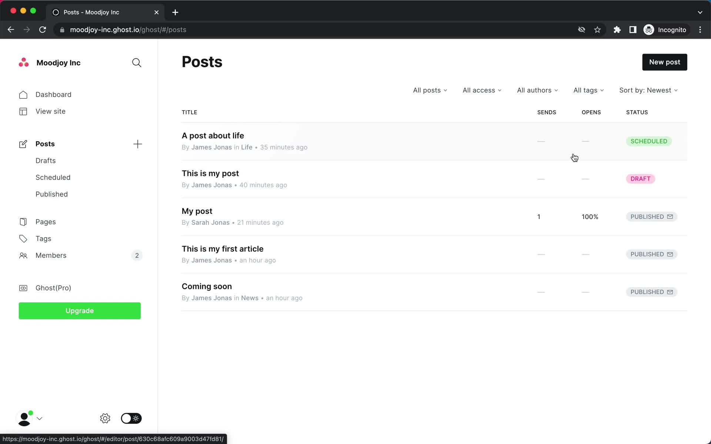Click the OPENS column header
The image size is (711, 444).
click(591, 112)
